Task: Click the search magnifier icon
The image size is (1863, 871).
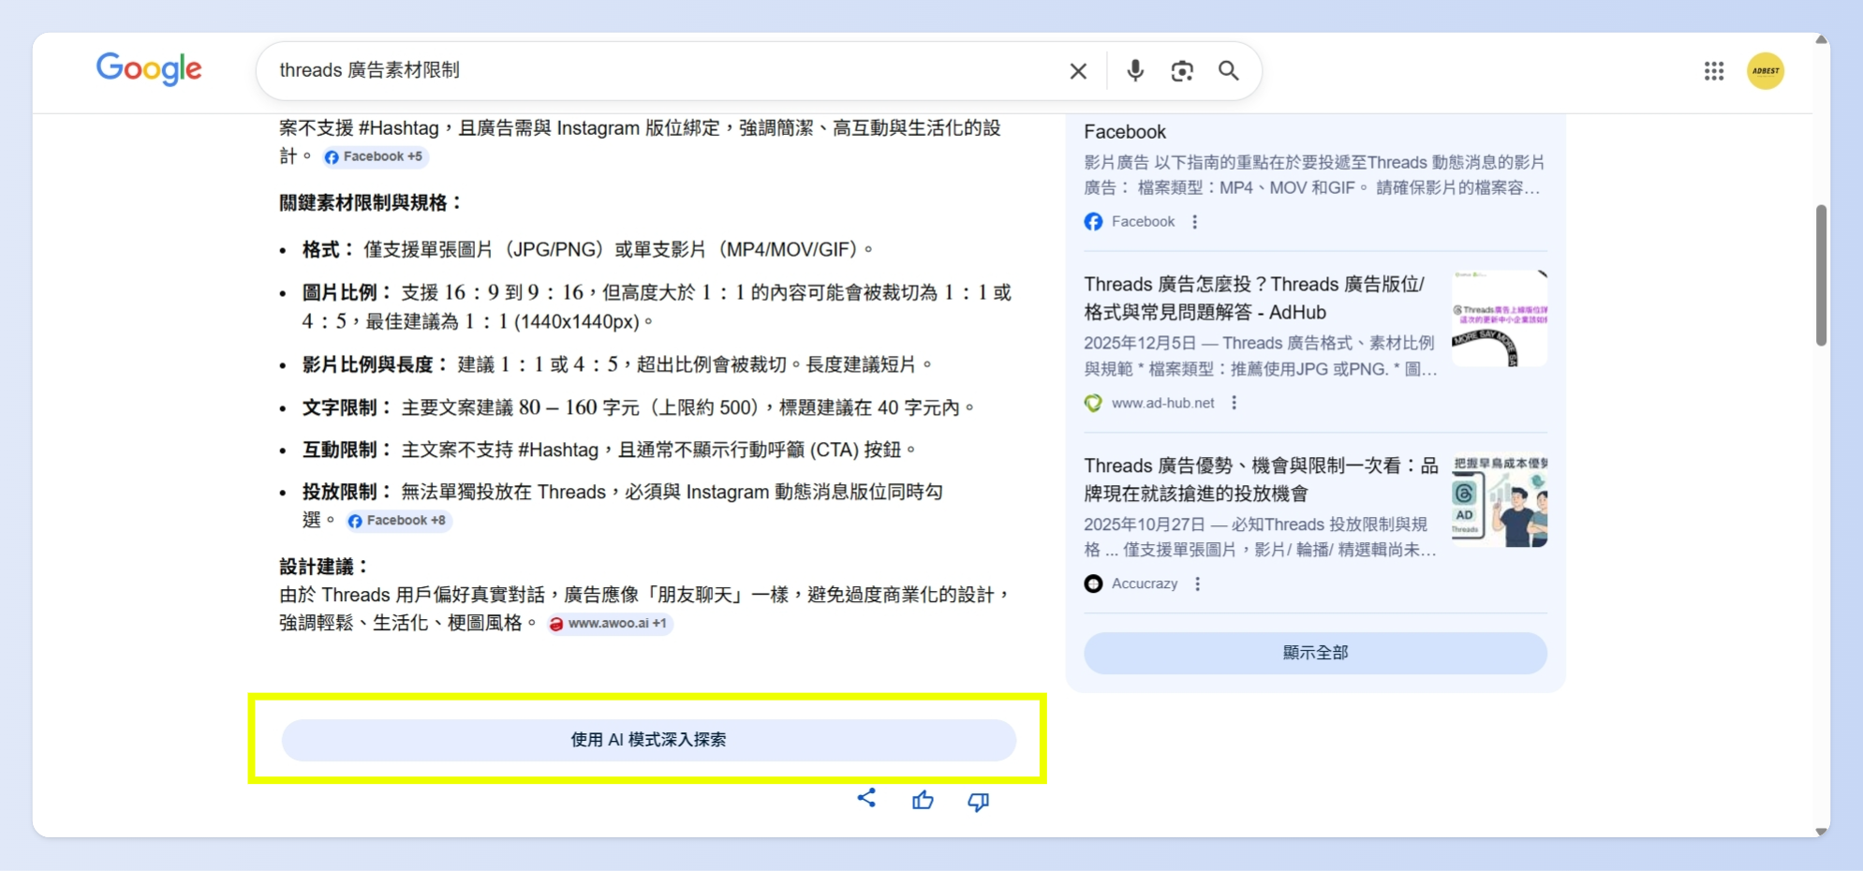Action: pos(1229,70)
